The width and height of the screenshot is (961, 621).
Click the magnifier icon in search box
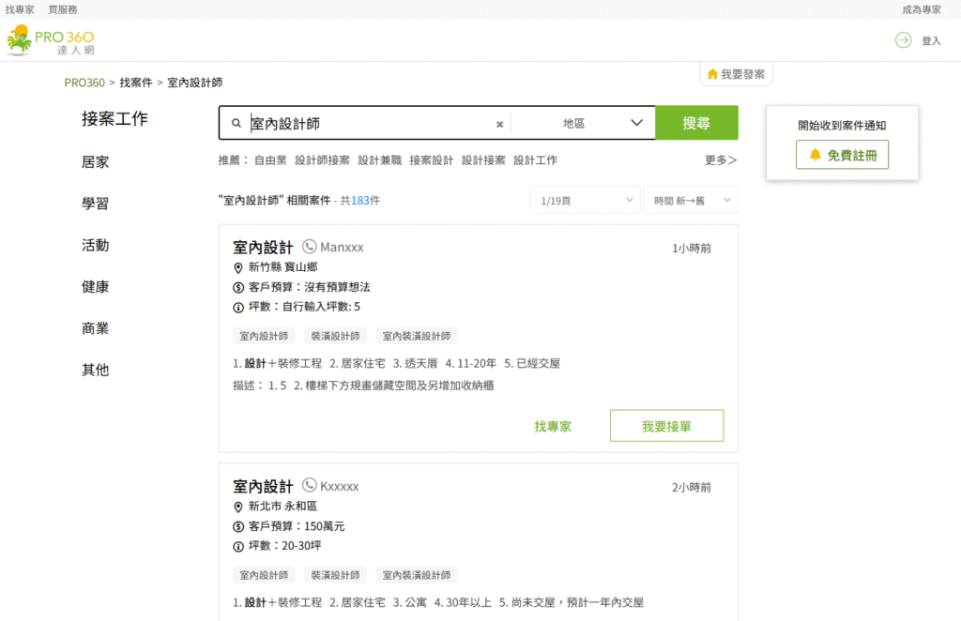(236, 123)
